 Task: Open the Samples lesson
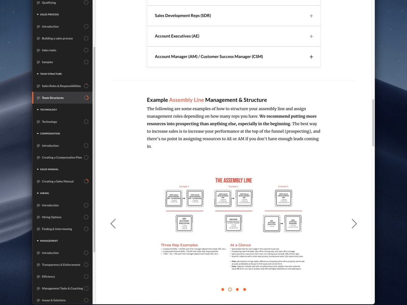click(x=47, y=62)
